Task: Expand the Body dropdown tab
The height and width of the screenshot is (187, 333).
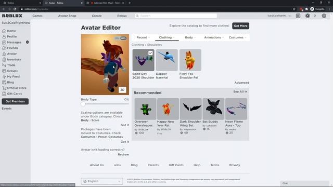Action: coord(190,37)
